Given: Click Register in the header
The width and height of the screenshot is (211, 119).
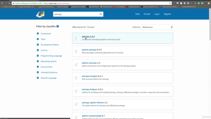Looking at the screenshot, I should (167, 14).
